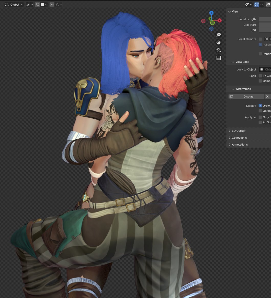271x298 pixels.
Task: Click the pan hand viewport icon
Action: (219, 42)
